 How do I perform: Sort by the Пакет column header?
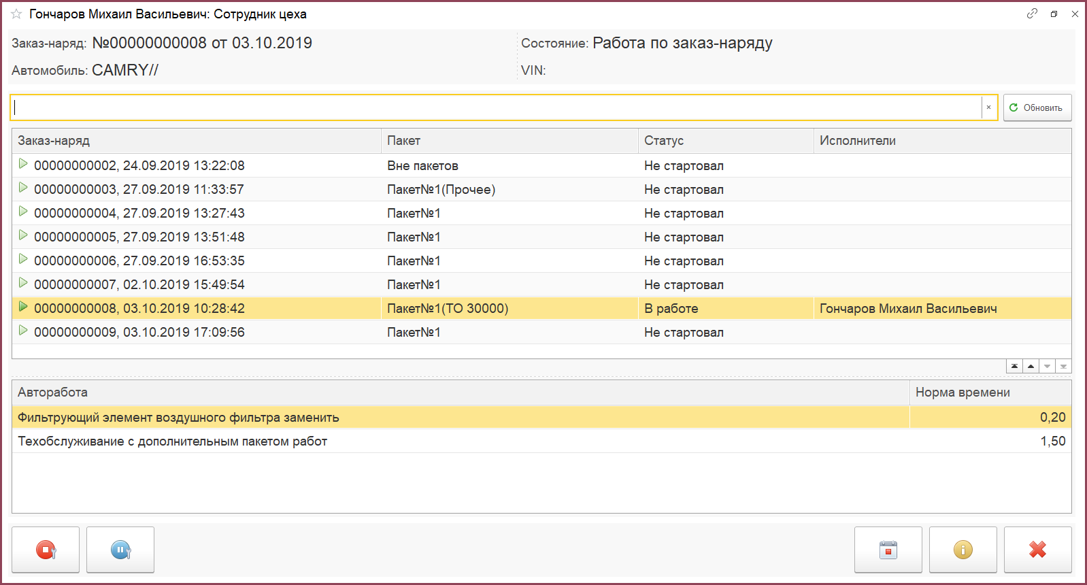coord(509,141)
